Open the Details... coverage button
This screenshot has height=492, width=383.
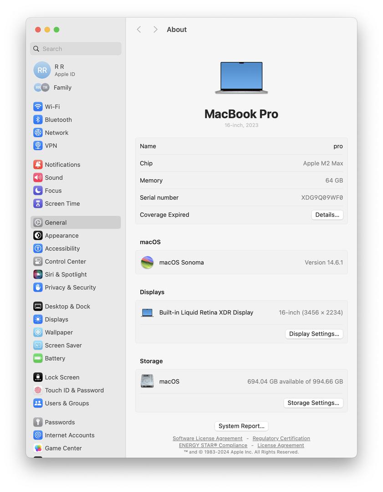(x=327, y=215)
